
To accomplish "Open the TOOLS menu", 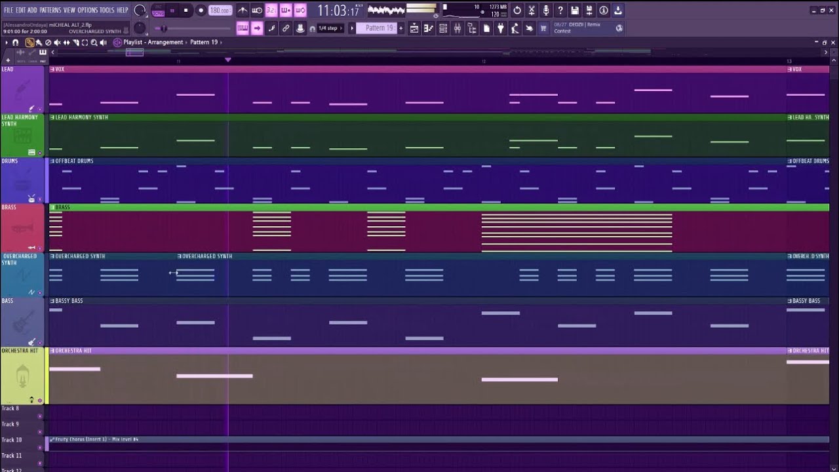I will (107, 10).
